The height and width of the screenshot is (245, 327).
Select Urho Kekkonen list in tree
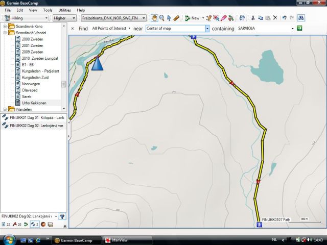tap(34, 103)
